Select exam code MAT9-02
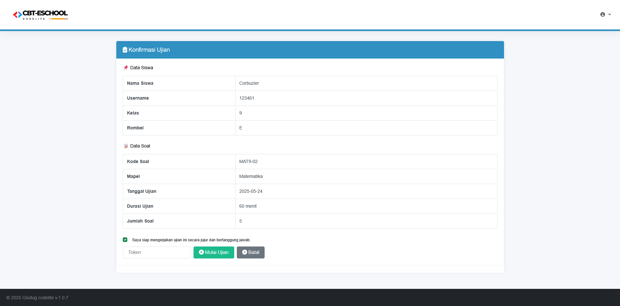Image resolution: width=620 pixels, height=306 pixels. tap(248, 161)
